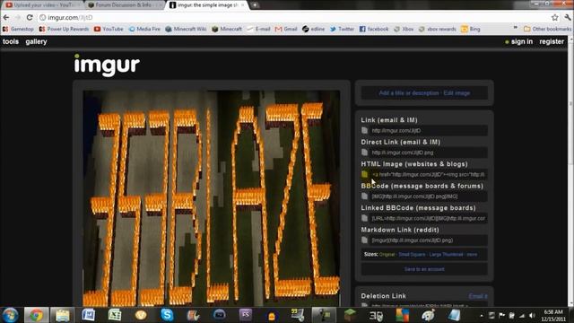Open the uploaded Minecraft lava-letters image
Viewport: 574px width, 323px height.
pyautogui.click(x=212, y=197)
